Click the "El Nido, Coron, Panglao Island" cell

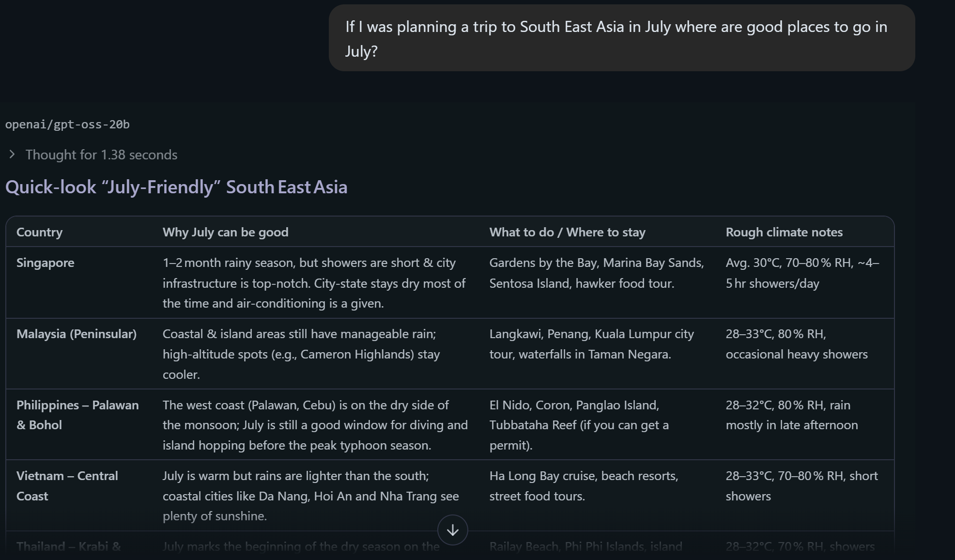click(579, 425)
